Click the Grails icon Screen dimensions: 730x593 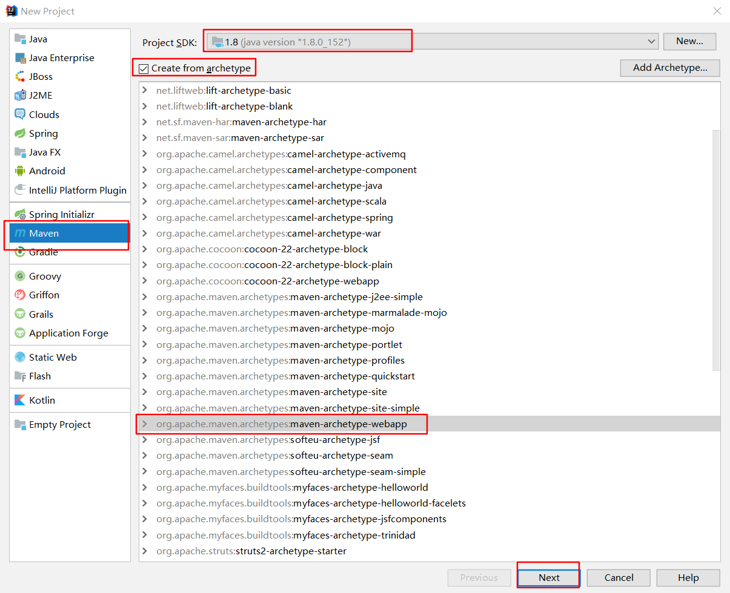(x=20, y=314)
